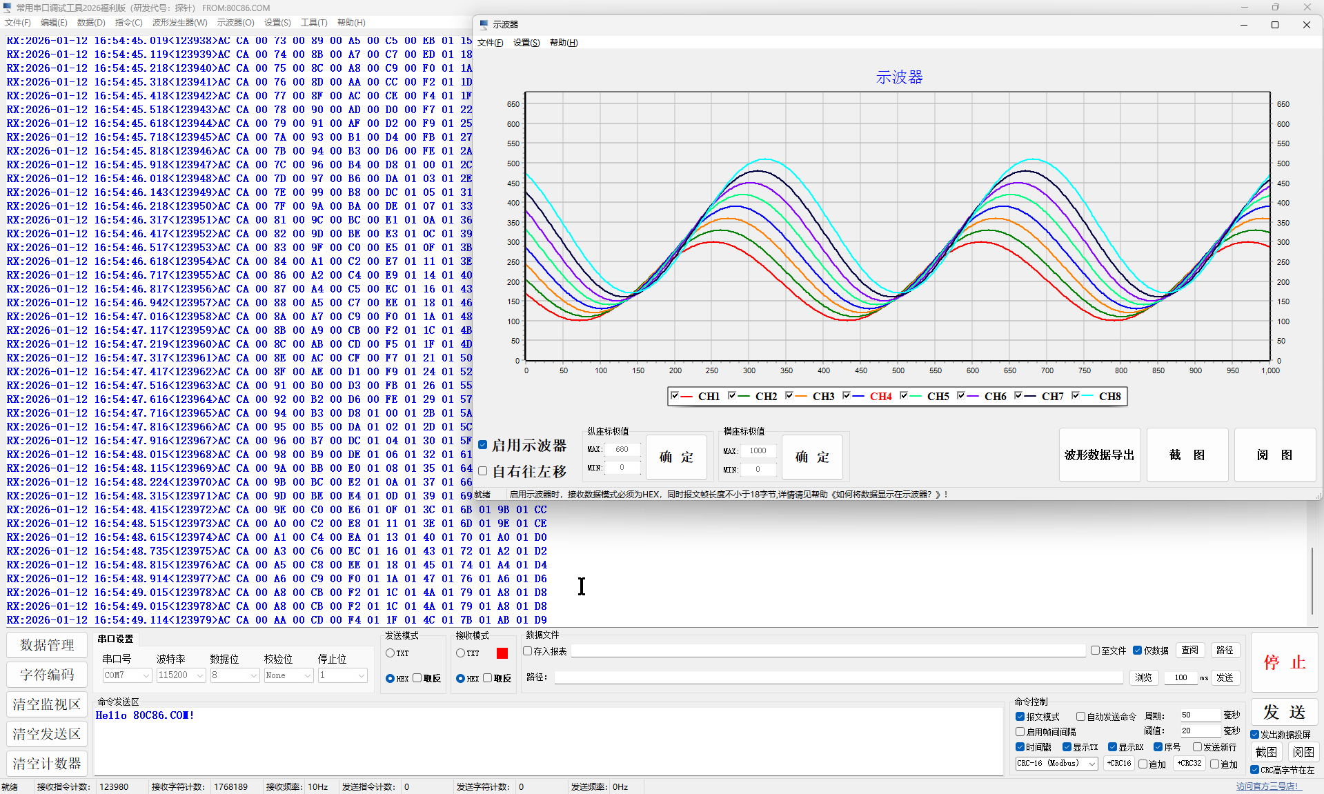Screen dimensions: 1324x794
Task: Click the red receive-mode indicator square
Action: pyautogui.click(x=502, y=653)
